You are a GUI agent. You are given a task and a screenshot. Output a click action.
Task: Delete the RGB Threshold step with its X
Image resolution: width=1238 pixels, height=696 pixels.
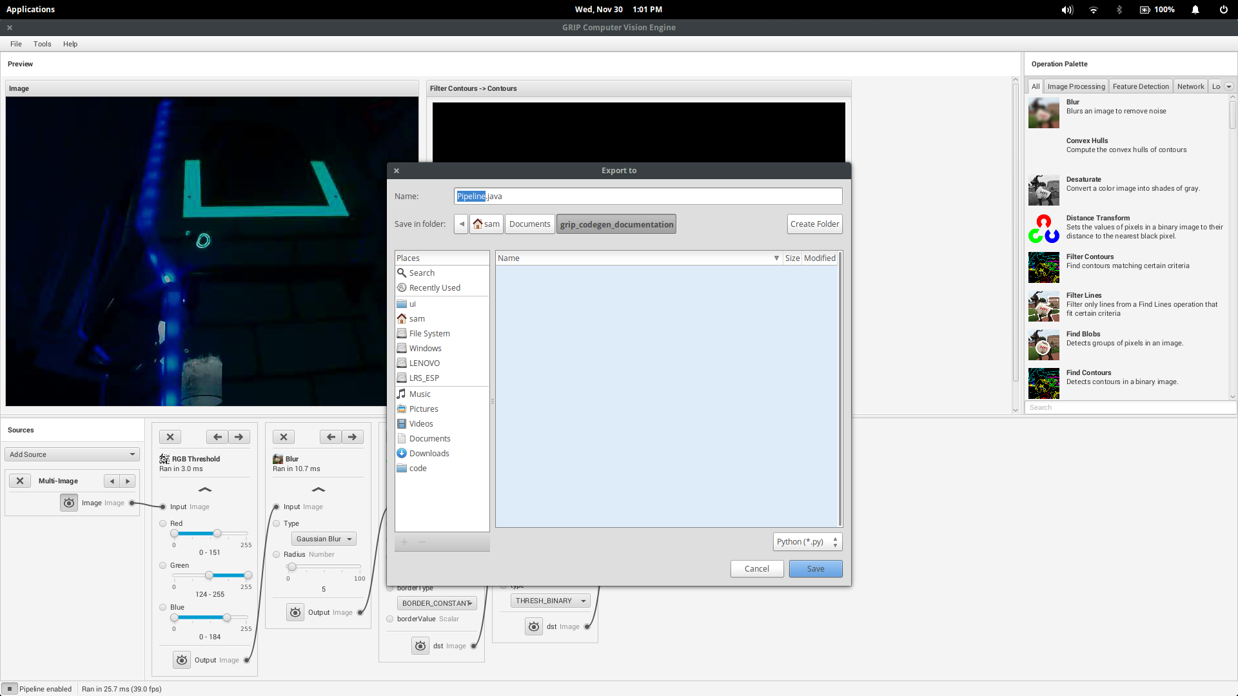[170, 437]
